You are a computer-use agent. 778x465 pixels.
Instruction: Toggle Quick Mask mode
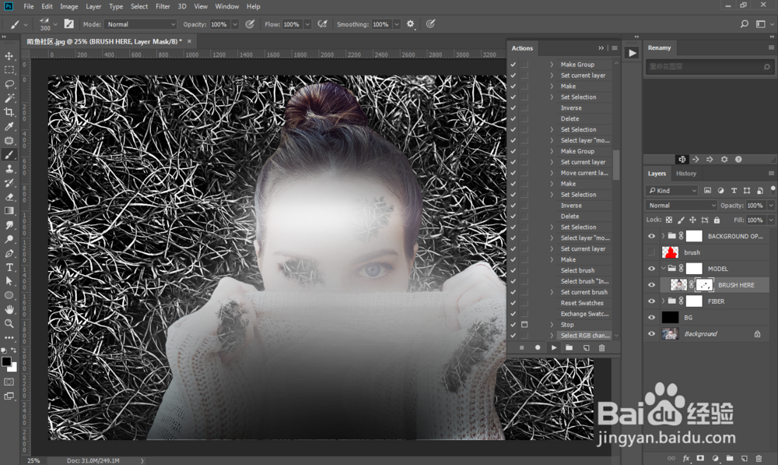(x=9, y=382)
